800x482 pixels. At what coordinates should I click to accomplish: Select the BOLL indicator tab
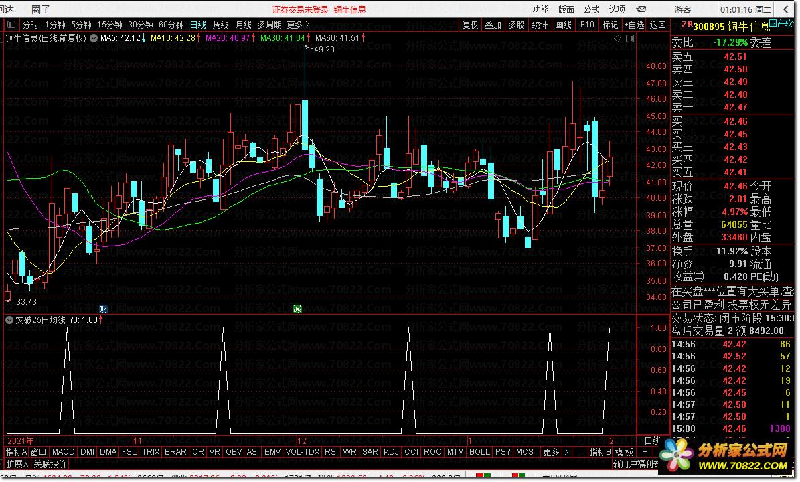pyautogui.click(x=479, y=452)
